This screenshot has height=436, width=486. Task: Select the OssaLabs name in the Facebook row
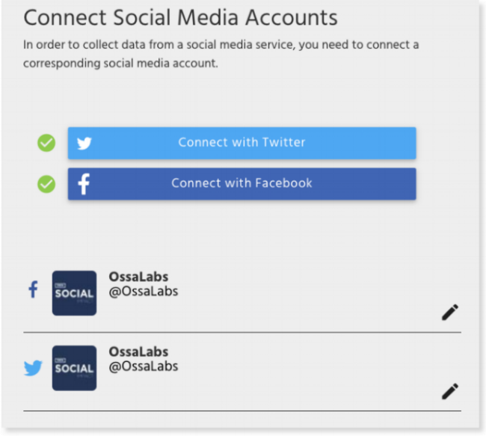click(x=138, y=277)
